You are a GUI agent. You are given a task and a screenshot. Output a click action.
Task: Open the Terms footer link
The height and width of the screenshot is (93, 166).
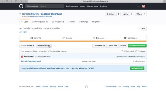[38, 87]
